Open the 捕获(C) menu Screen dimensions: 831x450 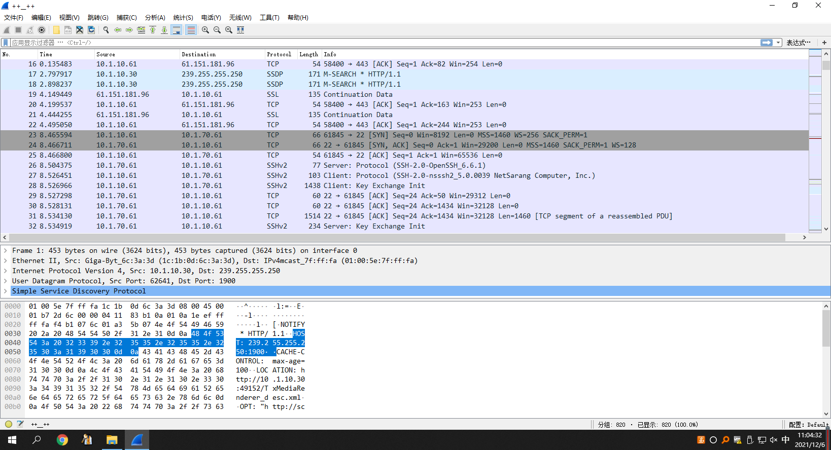point(126,17)
